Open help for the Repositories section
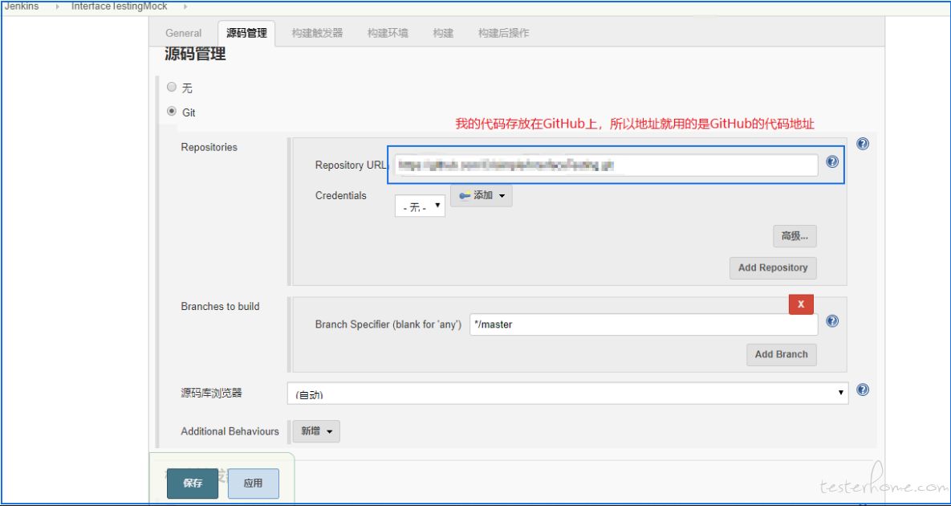Image resolution: width=951 pixels, height=506 pixels. (863, 144)
